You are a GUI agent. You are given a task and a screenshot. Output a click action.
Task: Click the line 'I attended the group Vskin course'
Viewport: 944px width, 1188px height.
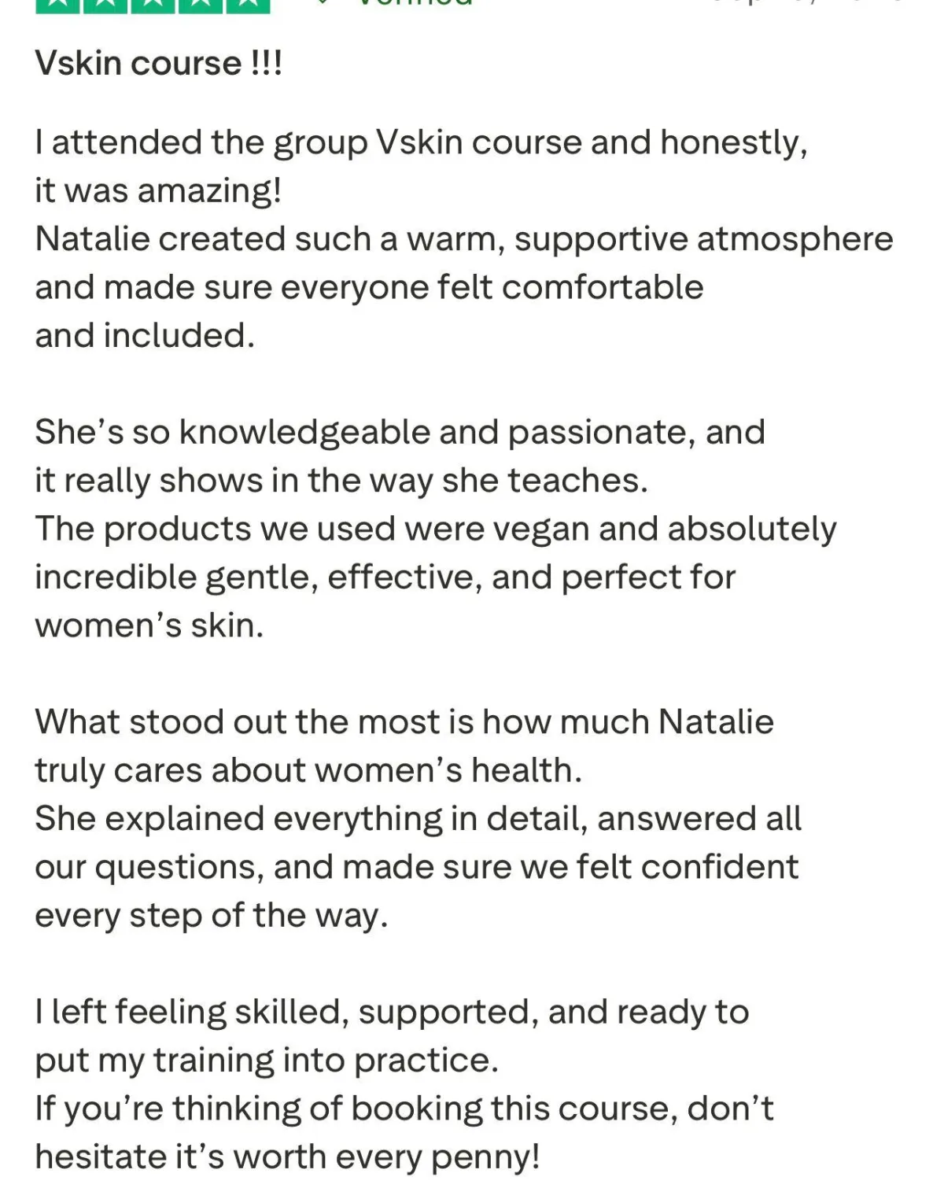(421, 143)
